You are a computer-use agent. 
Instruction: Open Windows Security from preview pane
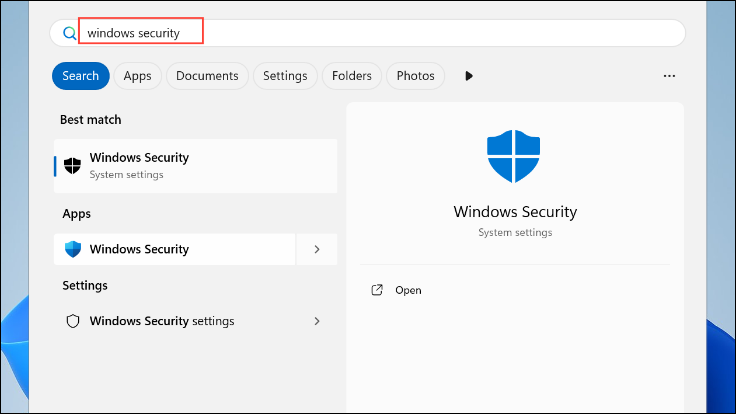[408, 290]
